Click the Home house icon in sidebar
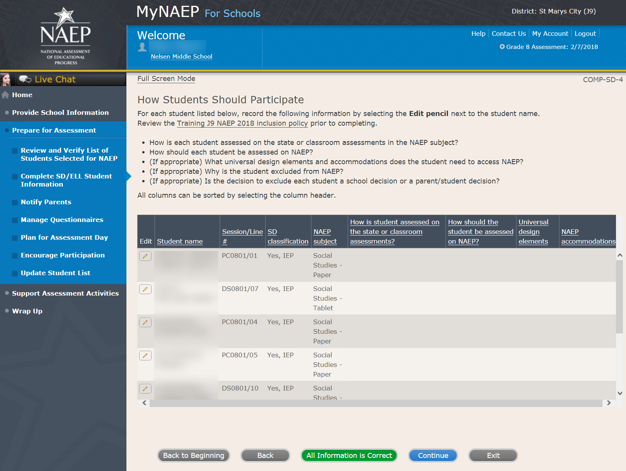Screen dimensions: 626x471 5,95
